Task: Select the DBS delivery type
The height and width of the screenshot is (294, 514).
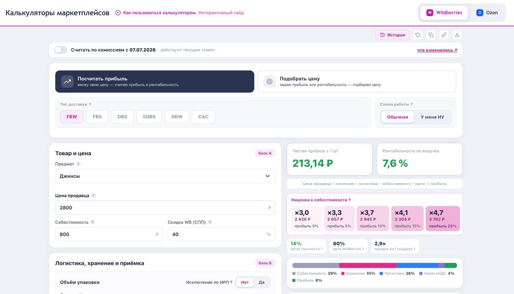Action: pos(122,117)
